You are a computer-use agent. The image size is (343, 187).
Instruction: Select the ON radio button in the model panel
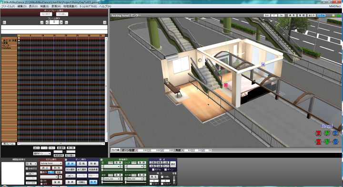point(41,181)
